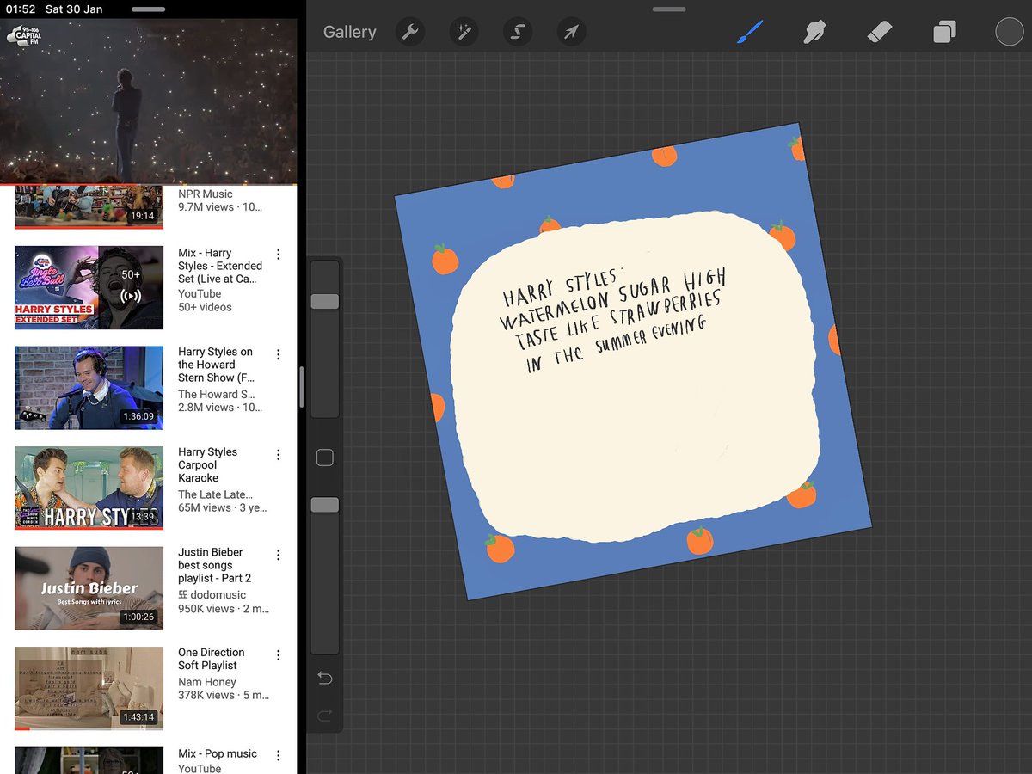
Task: Open 'Harry Styles on the Howard Stern Show' title
Action: point(217,365)
